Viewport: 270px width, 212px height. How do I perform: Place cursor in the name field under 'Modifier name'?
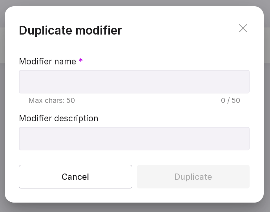[134, 82]
